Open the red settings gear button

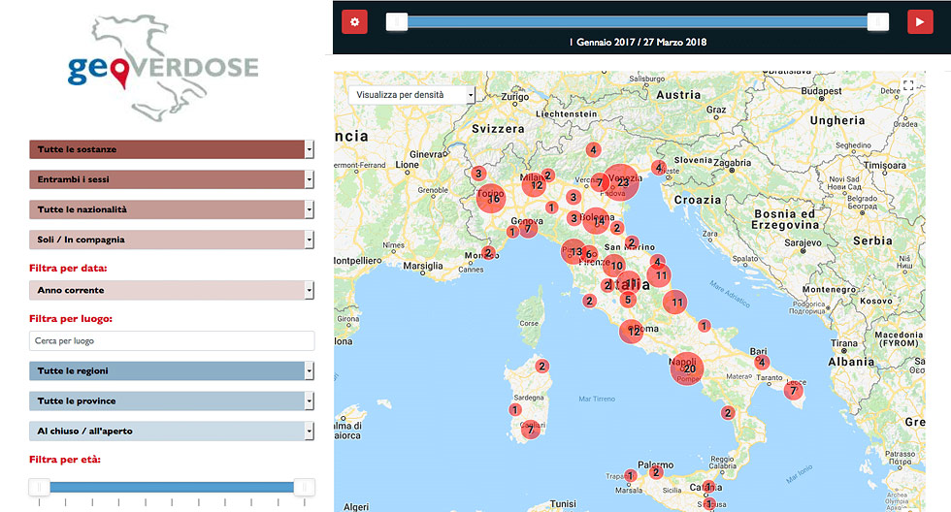(x=355, y=21)
